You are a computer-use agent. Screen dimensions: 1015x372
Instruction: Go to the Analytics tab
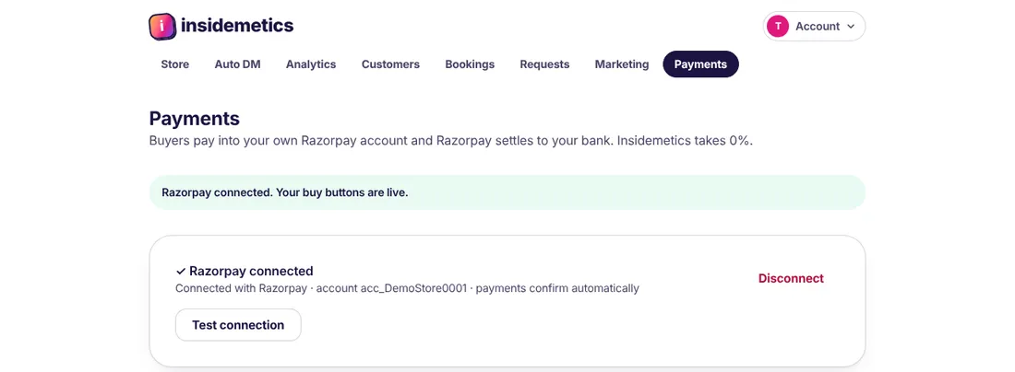pyautogui.click(x=311, y=64)
